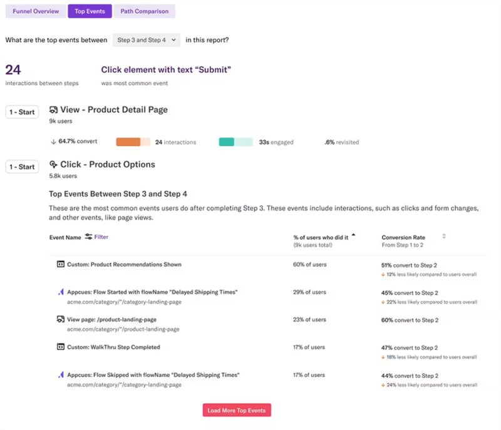Click the teal engaged time bar
This screenshot has width=501, height=430.
(x=235, y=142)
